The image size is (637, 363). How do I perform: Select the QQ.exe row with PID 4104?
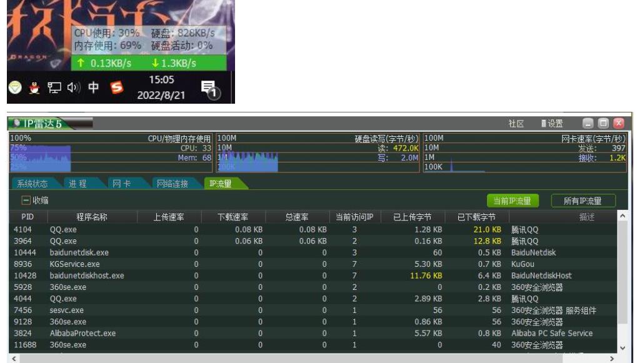pos(313,229)
